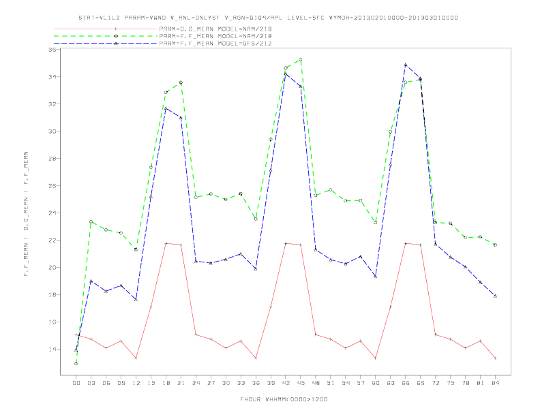Click the x-axis tick label 69

click(x=421, y=383)
